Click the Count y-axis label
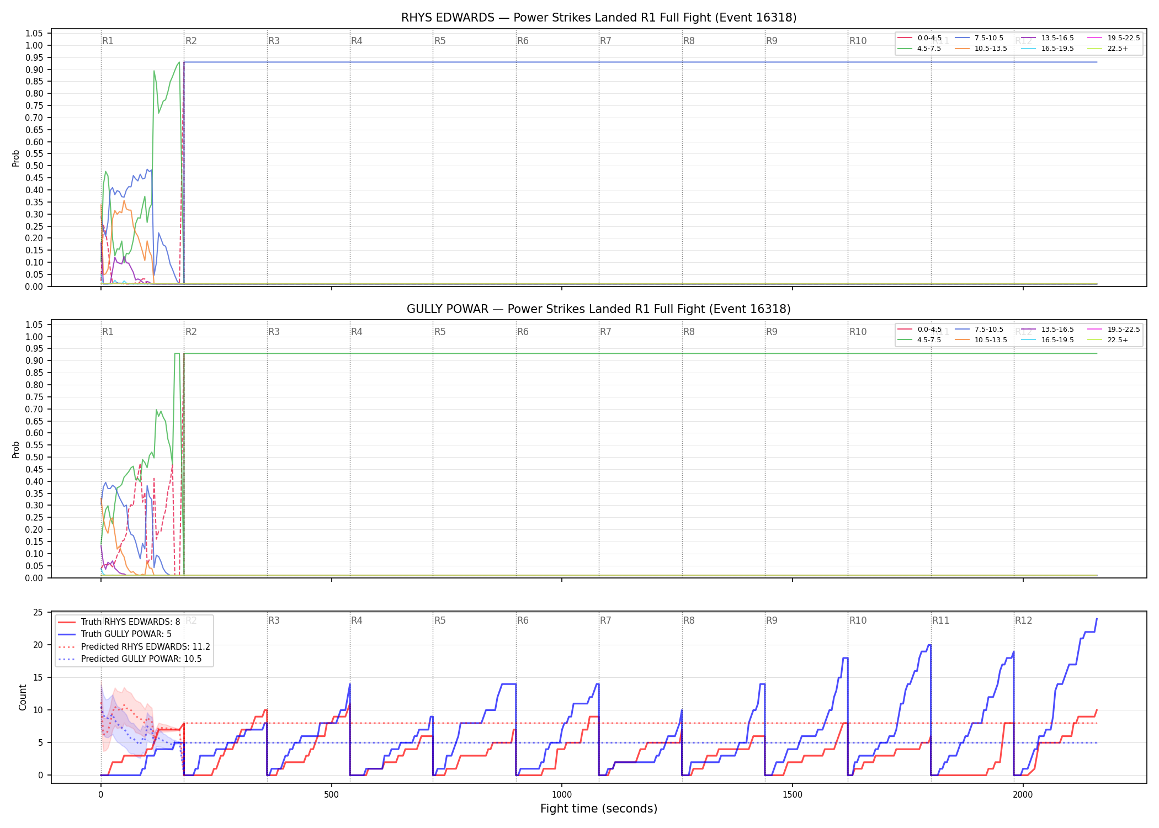Screen dimensions: 1159x828 (x=23, y=697)
